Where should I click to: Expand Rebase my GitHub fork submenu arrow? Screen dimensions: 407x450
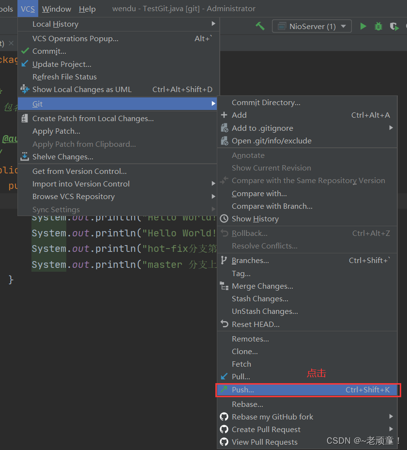coord(391,417)
